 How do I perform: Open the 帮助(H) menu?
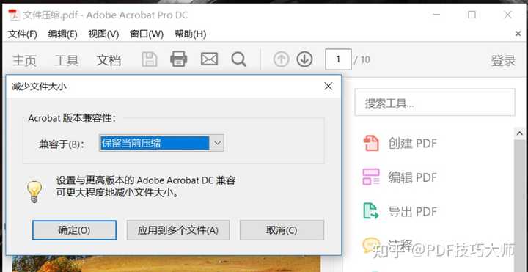coord(190,34)
